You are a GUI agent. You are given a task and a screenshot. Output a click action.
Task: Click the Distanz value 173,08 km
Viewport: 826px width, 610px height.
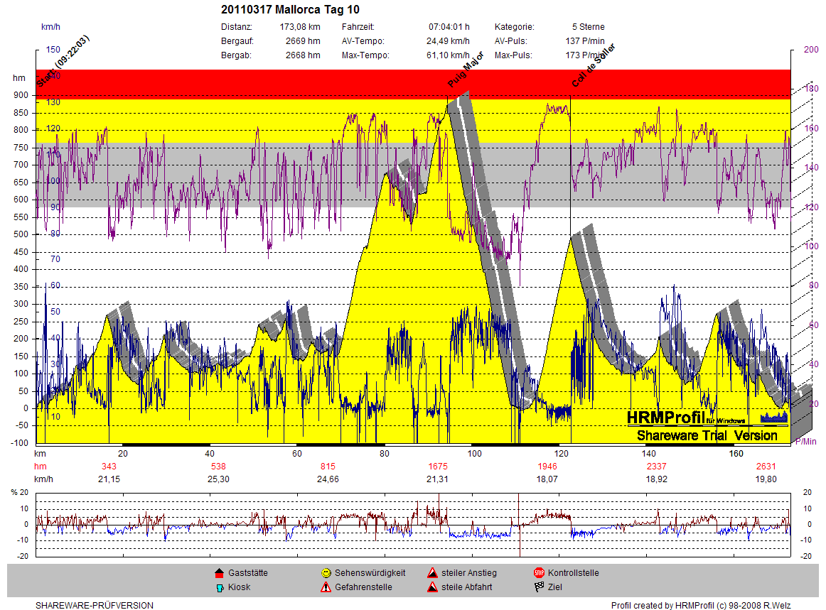[299, 26]
